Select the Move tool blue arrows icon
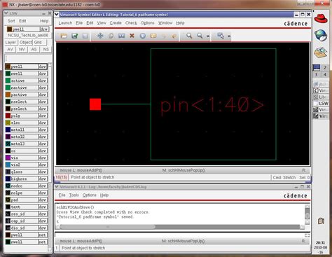The height and width of the screenshot is (257, 332). pyautogui.click(x=100, y=36)
